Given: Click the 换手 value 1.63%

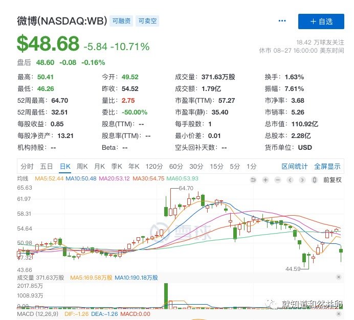Looking at the screenshot, I should (x=294, y=77).
